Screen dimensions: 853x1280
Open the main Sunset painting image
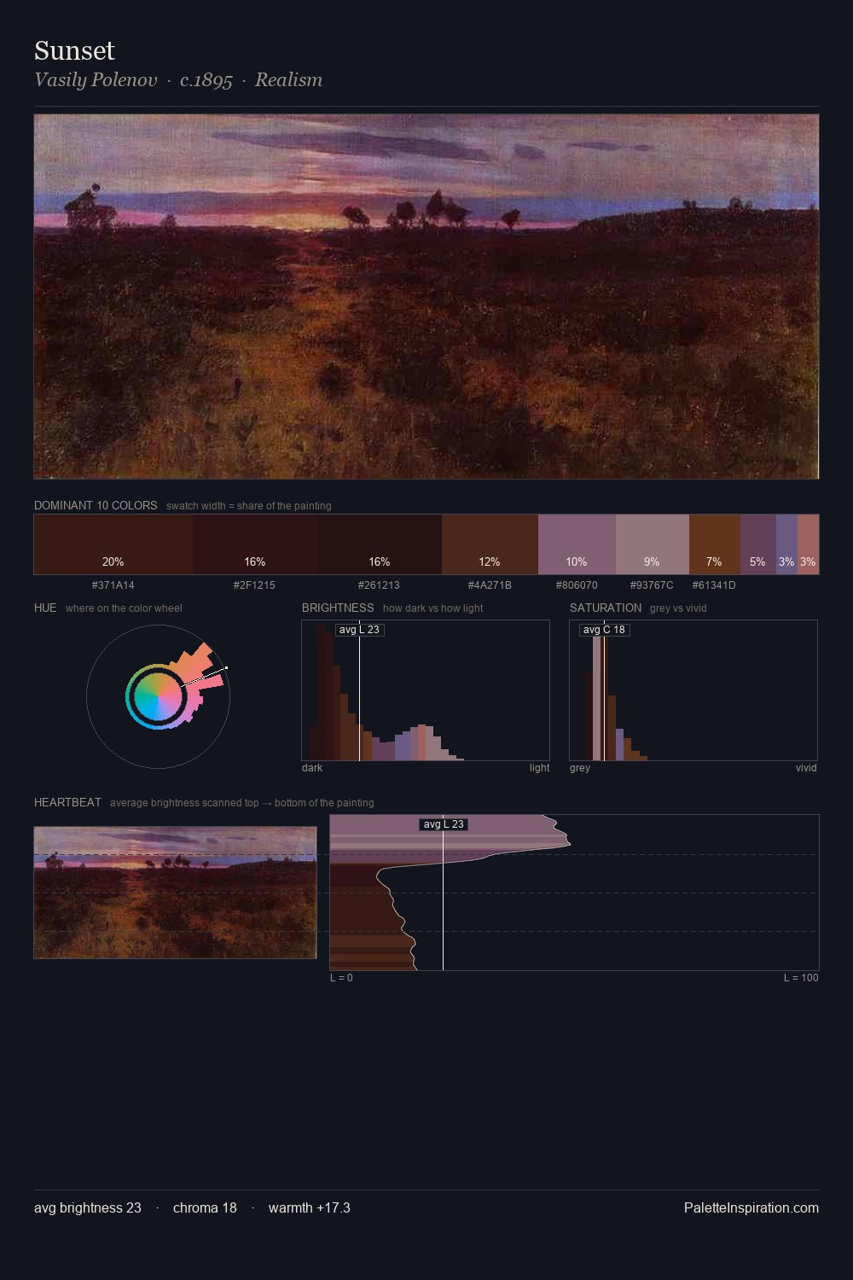tap(426, 297)
